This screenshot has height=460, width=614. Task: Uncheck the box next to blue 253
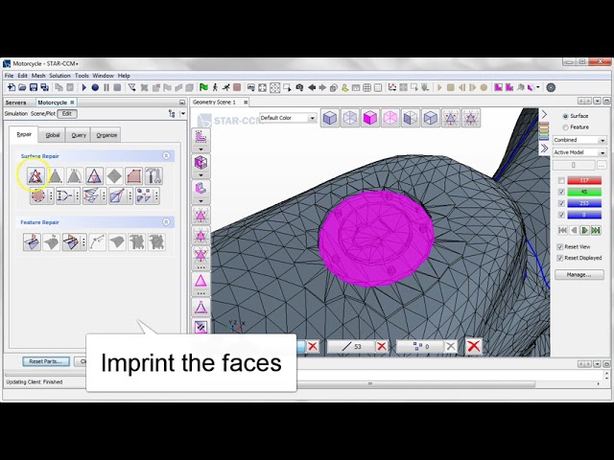click(561, 203)
